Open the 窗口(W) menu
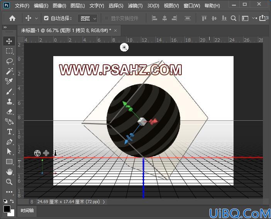The width and height of the screenshot is (271, 219). coord(192,6)
